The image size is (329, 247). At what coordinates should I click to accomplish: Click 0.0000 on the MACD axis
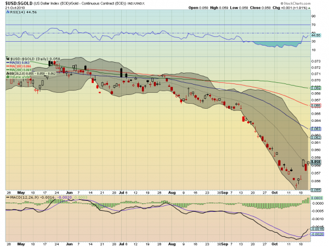point(317,204)
